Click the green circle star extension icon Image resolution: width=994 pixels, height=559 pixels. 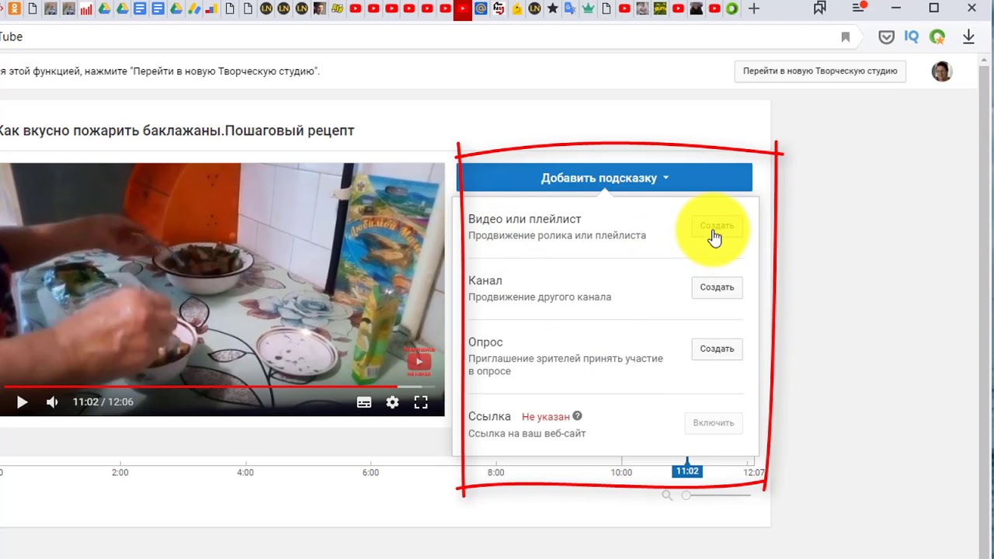click(x=937, y=36)
